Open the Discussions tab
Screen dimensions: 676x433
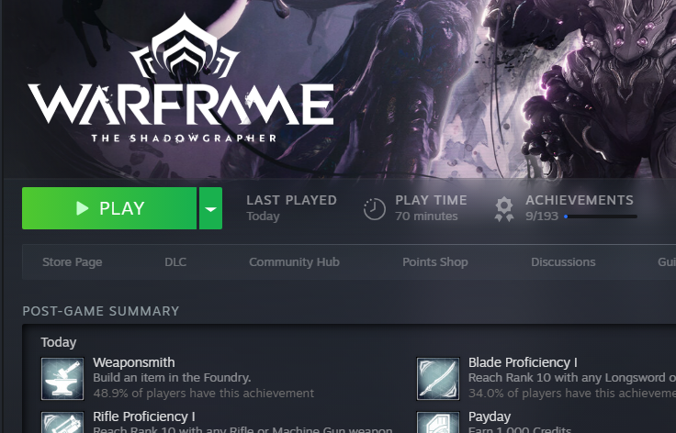click(563, 262)
